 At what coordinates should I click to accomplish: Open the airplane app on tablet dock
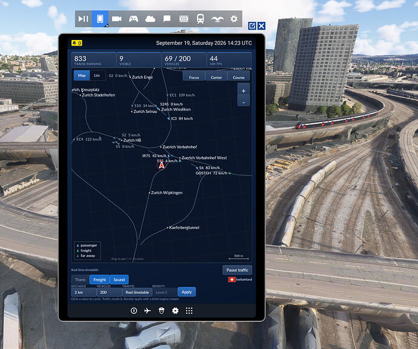pyautogui.click(x=147, y=311)
